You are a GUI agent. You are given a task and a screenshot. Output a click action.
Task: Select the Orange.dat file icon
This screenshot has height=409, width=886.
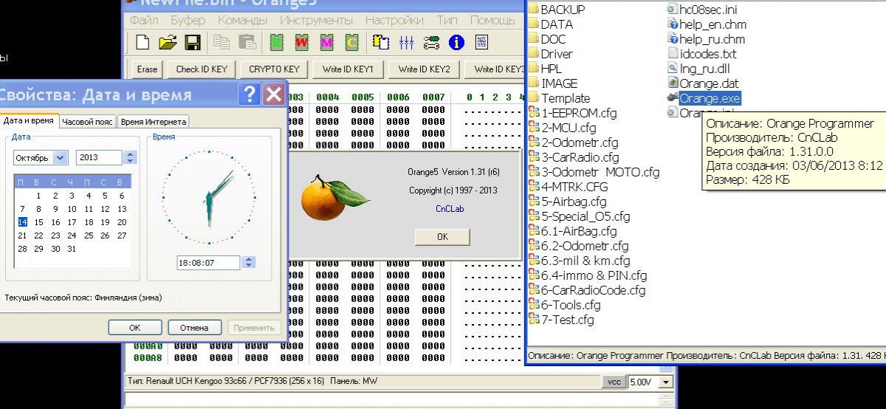click(673, 83)
